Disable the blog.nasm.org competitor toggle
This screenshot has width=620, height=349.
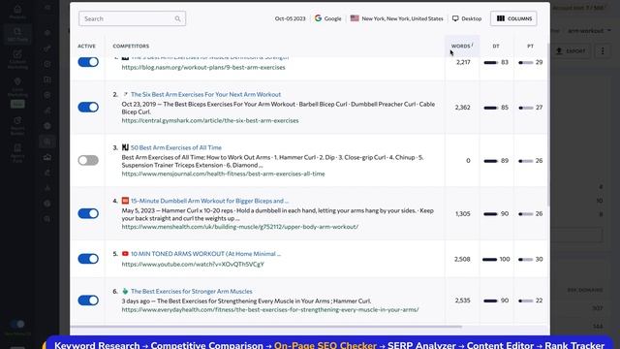[88, 62]
